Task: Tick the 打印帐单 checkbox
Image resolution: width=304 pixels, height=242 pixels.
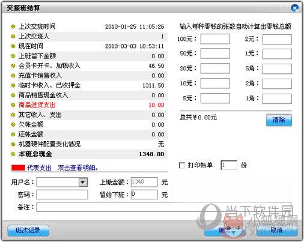Action: (x=182, y=165)
